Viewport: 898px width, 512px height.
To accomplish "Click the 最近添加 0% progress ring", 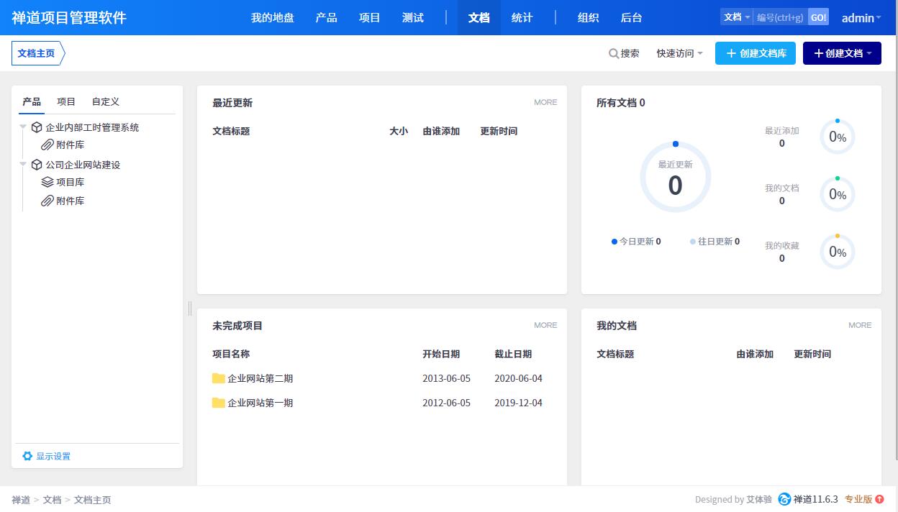I will click(x=838, y=137).
